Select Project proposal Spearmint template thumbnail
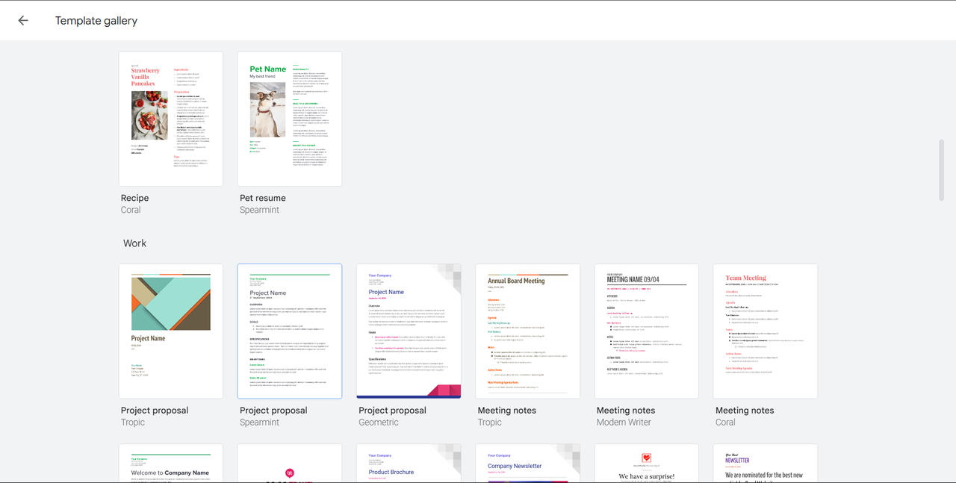 (x=290, y=331)
